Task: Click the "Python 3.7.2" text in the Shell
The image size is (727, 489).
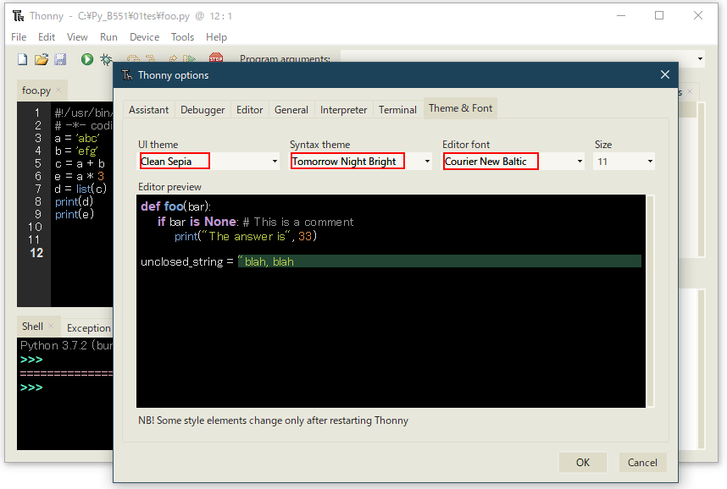Action: point(53,345)
